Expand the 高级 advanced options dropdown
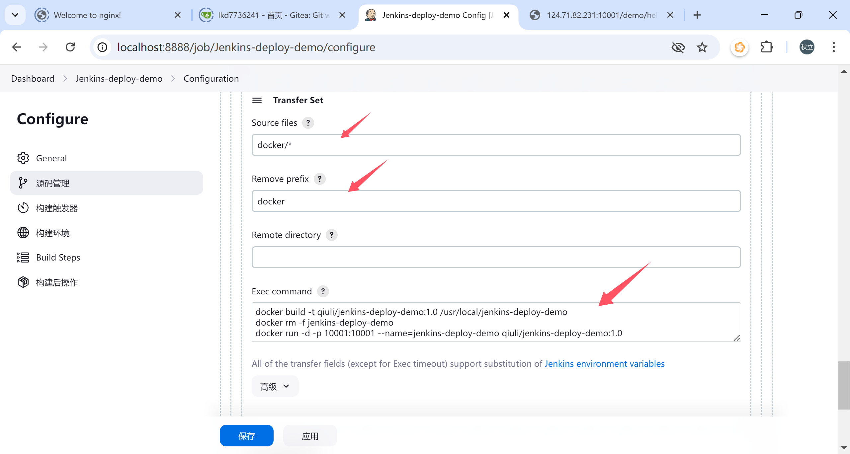This screenshot has height=454, width=850. click(275, 386)
